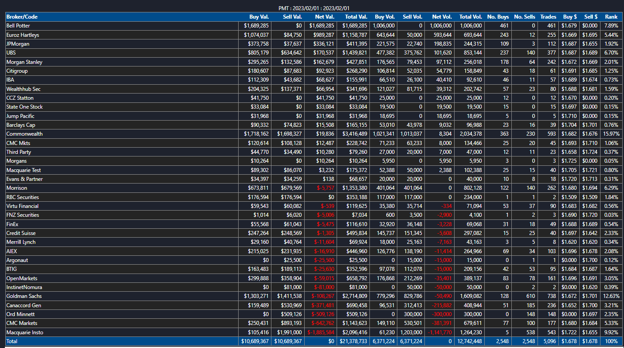Click the Buy $ column header
Viewport: 624px width, 348px height.
click(570, 17)
